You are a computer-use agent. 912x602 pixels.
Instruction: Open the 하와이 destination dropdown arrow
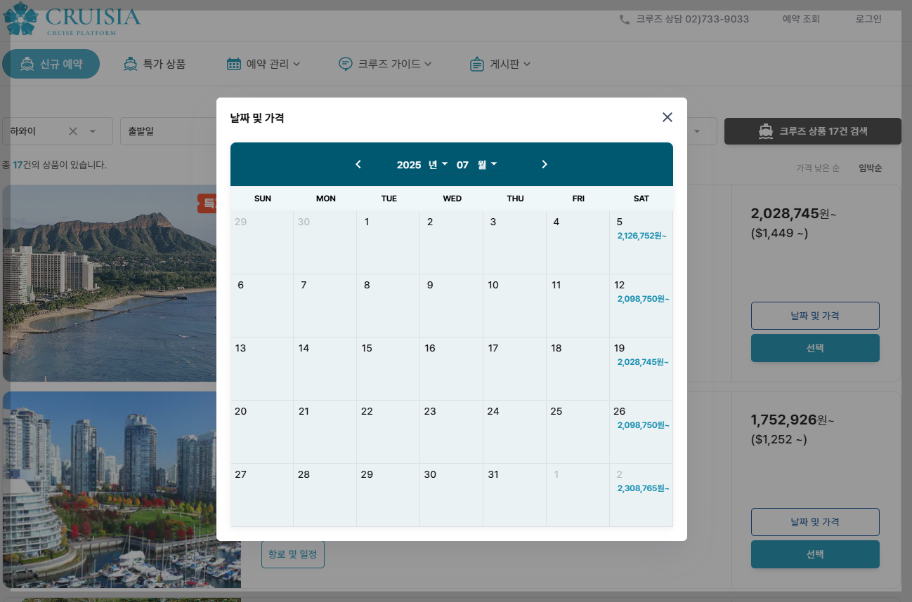click(x=93, y=131)
